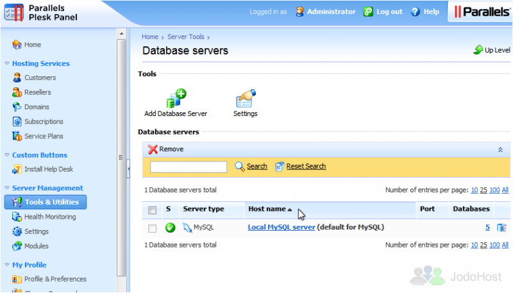Show All entries, bottom pager
513x293 pixels.
coord(505,245)
